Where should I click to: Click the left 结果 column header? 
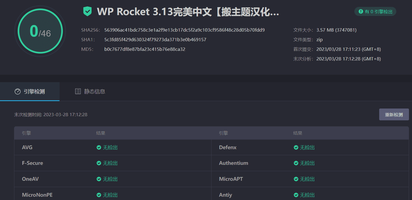(101, 133)
